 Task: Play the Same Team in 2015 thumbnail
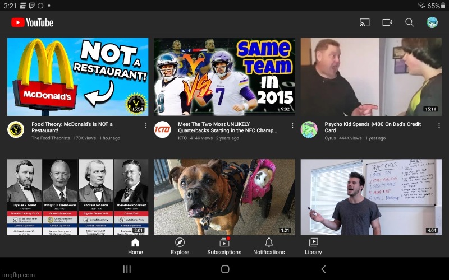[224, 77]
